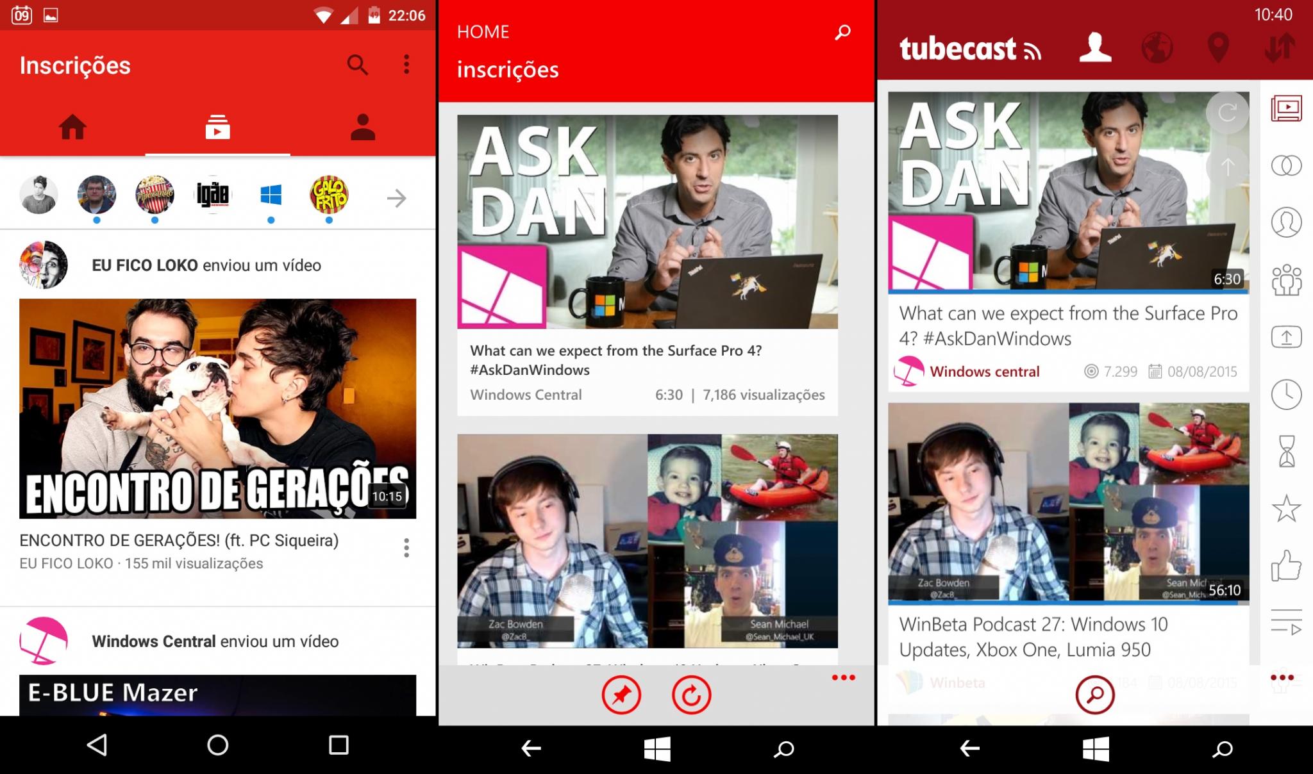
Task: Open search in the Inscrições YouTube app
Action: tap(357, 65)
